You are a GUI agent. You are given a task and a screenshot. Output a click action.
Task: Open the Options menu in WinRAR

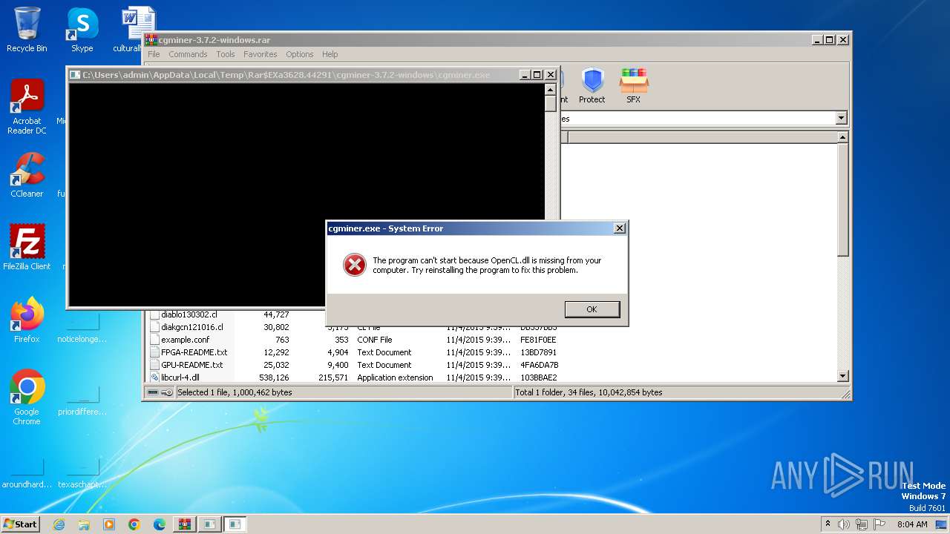(300, 54)
